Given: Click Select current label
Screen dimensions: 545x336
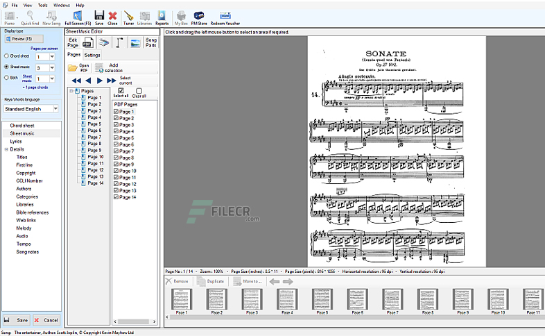Looking at the screenshot, I should [x=126, y=81].
